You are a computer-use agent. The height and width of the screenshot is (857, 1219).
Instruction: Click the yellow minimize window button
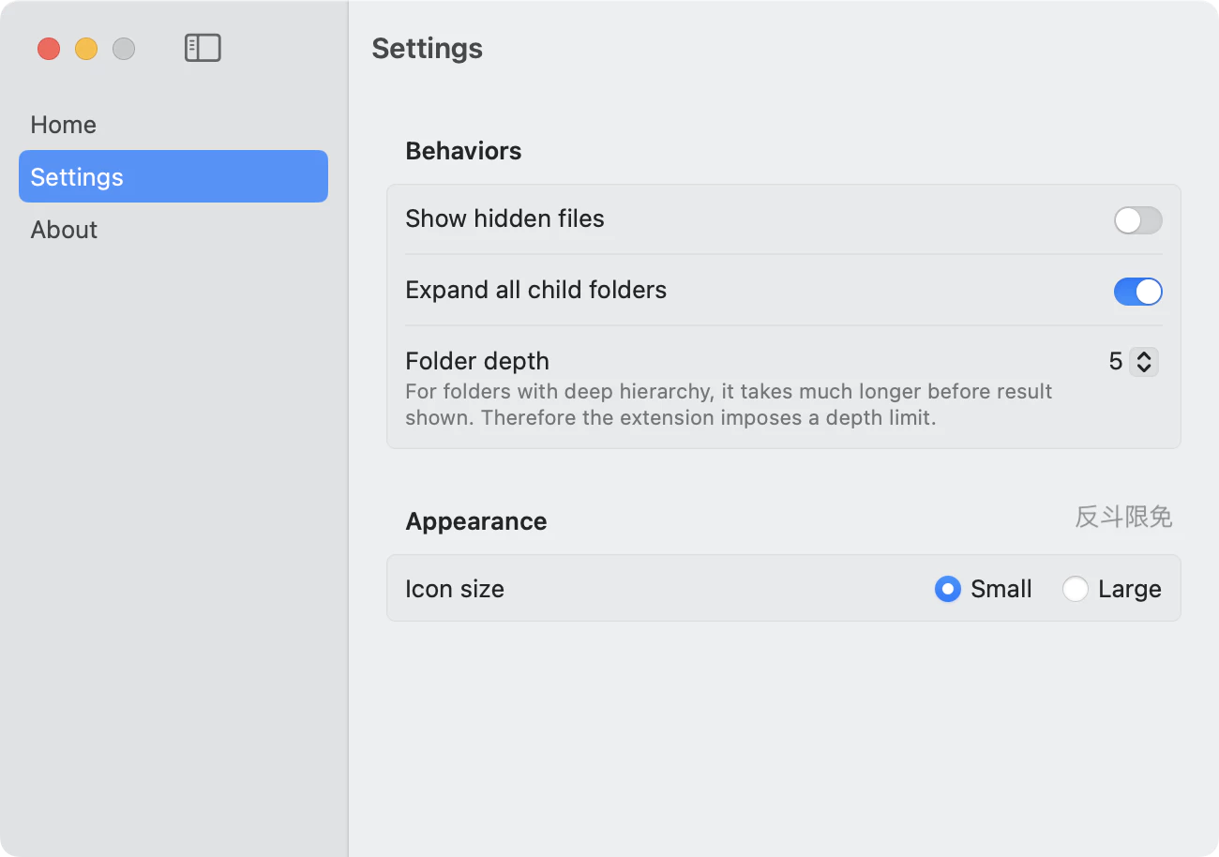coord(86,49)
